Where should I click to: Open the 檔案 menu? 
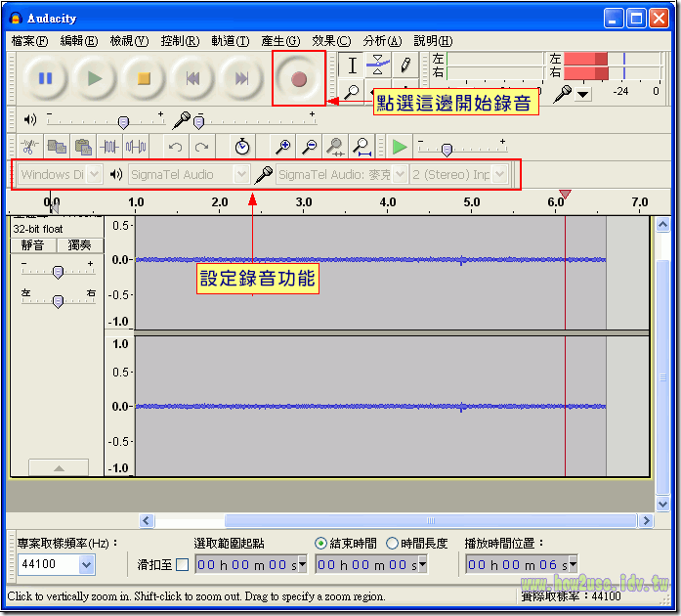coord(29,41)
